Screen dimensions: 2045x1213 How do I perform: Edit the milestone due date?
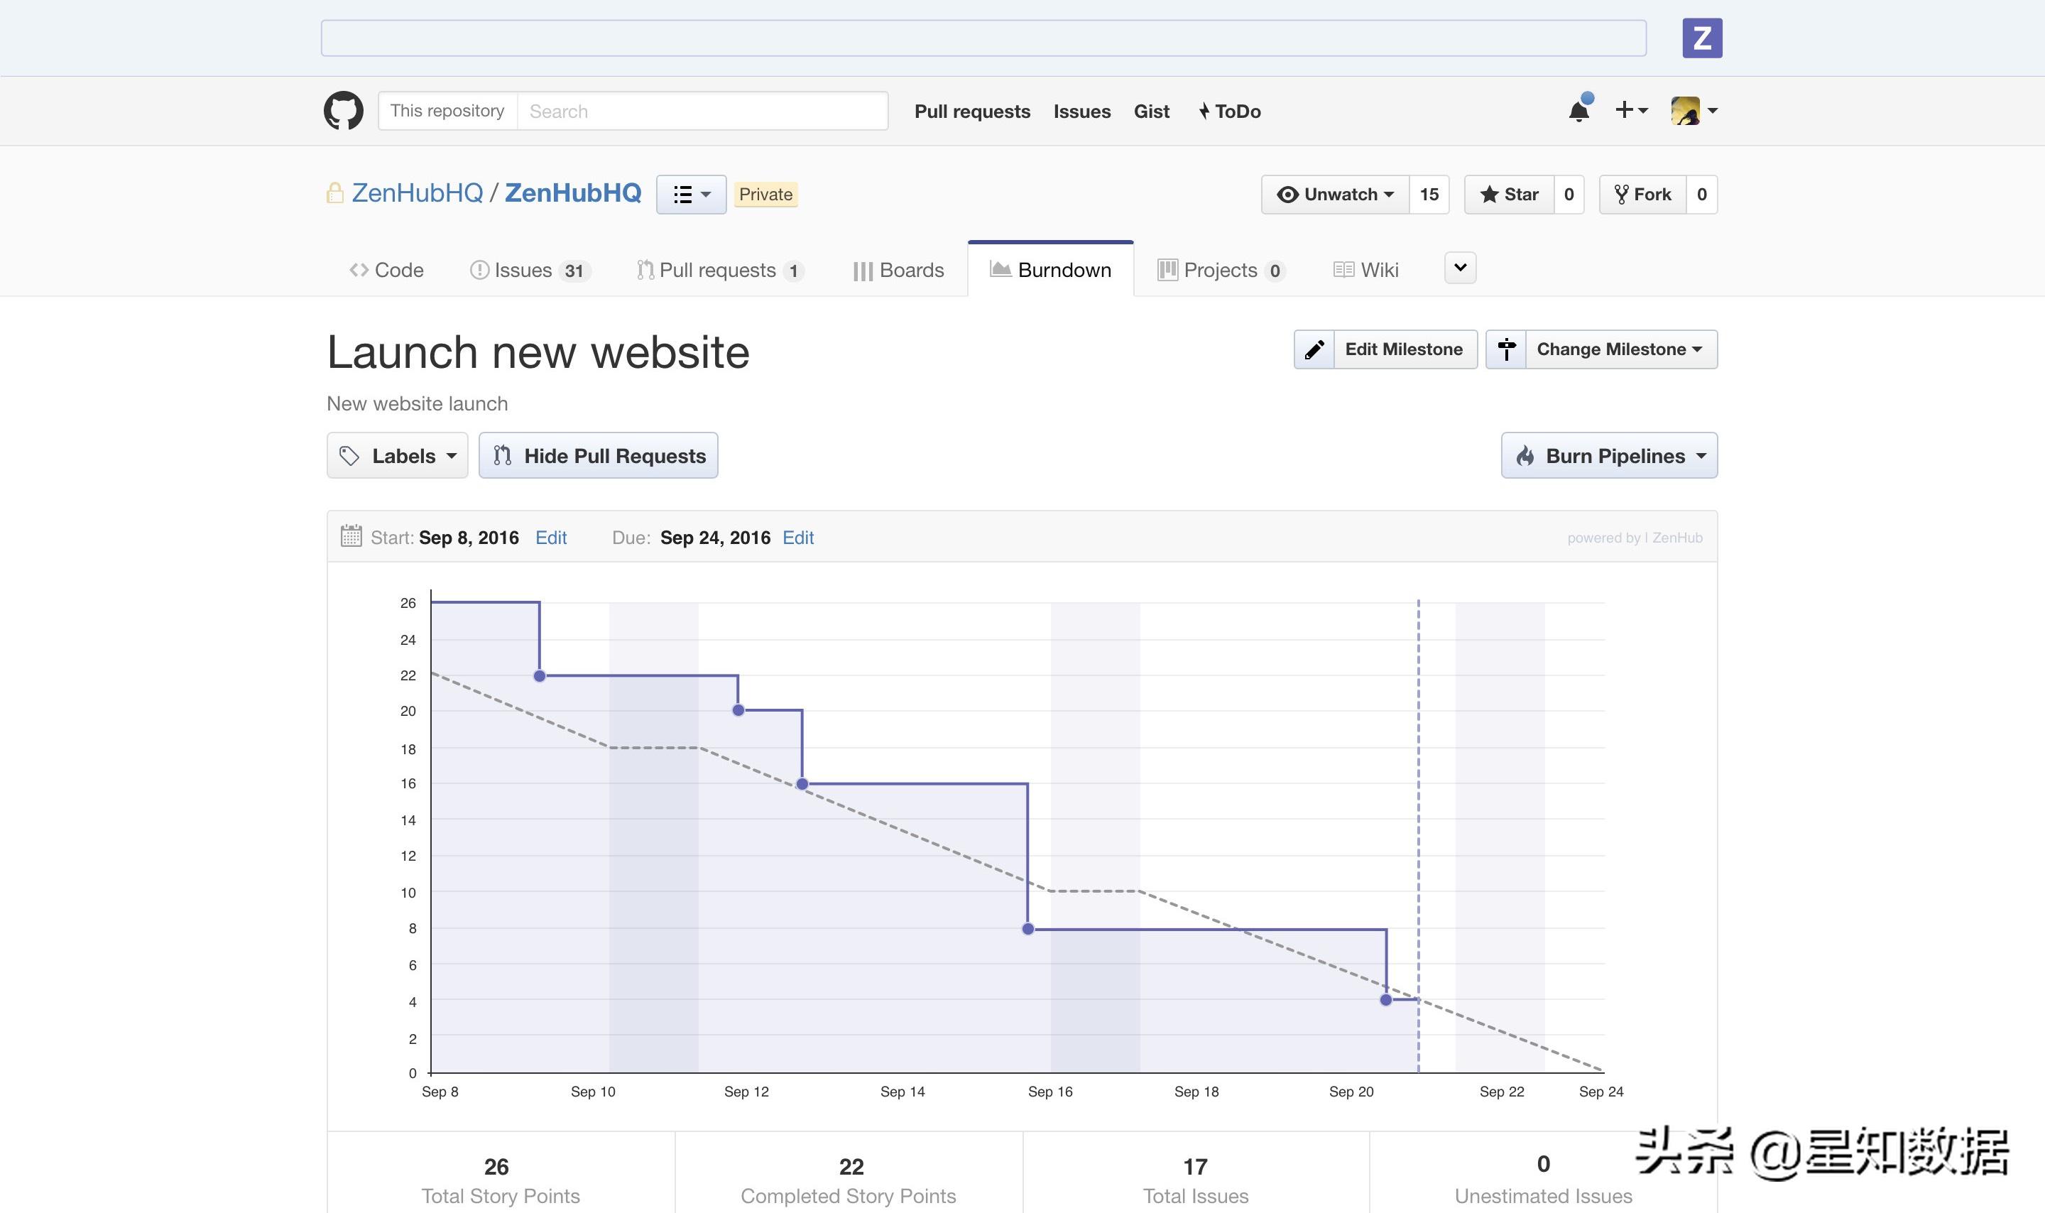[797, 538]
